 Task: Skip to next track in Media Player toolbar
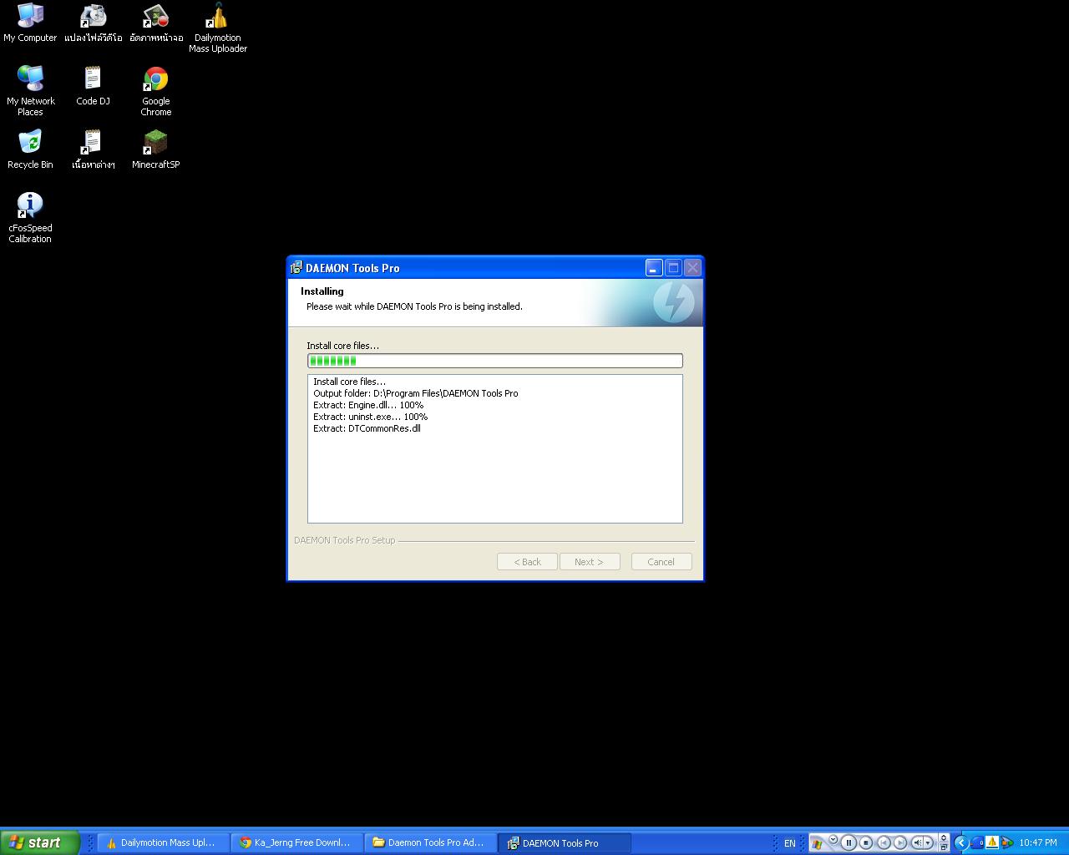pyautogui.click(x=900, y=843)
